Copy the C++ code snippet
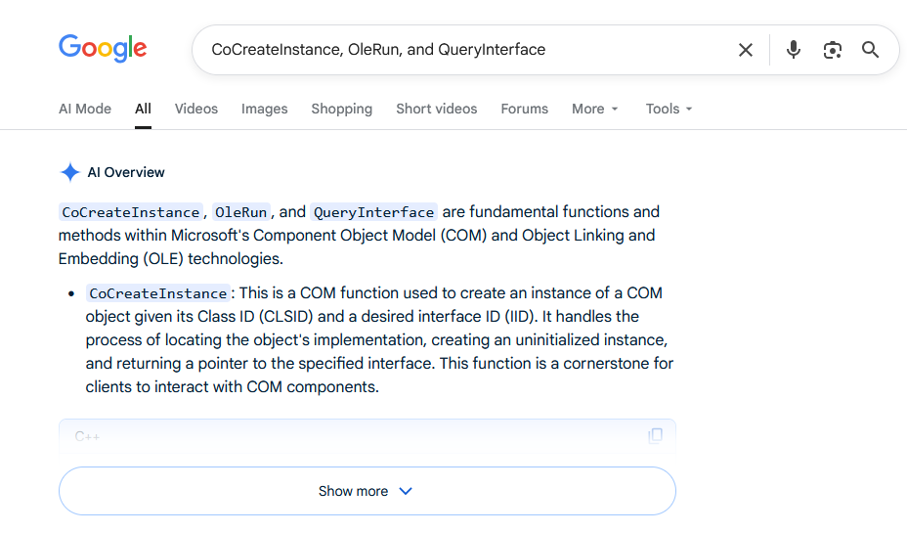This screenshot has height=533, width=907. tap(656, 435)
